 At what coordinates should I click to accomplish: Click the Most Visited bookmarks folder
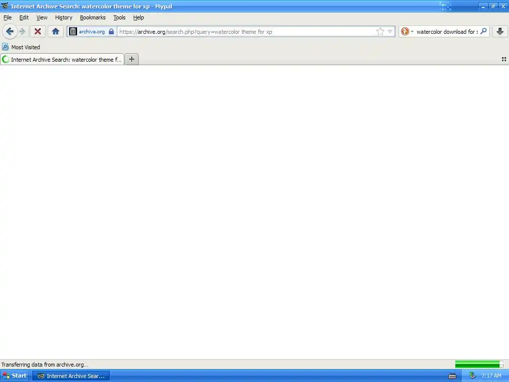[x=21, y=47]
